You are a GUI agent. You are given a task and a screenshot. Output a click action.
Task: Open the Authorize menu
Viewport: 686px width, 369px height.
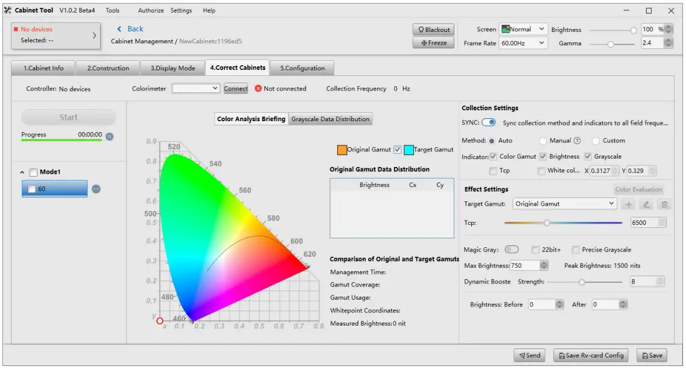[150, 11]
